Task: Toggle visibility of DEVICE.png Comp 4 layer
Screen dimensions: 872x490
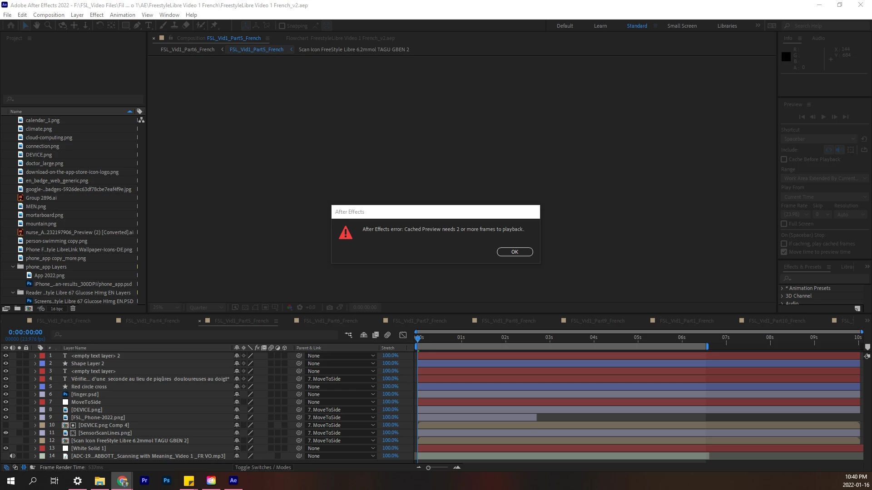Action: [x=6, y=425]
